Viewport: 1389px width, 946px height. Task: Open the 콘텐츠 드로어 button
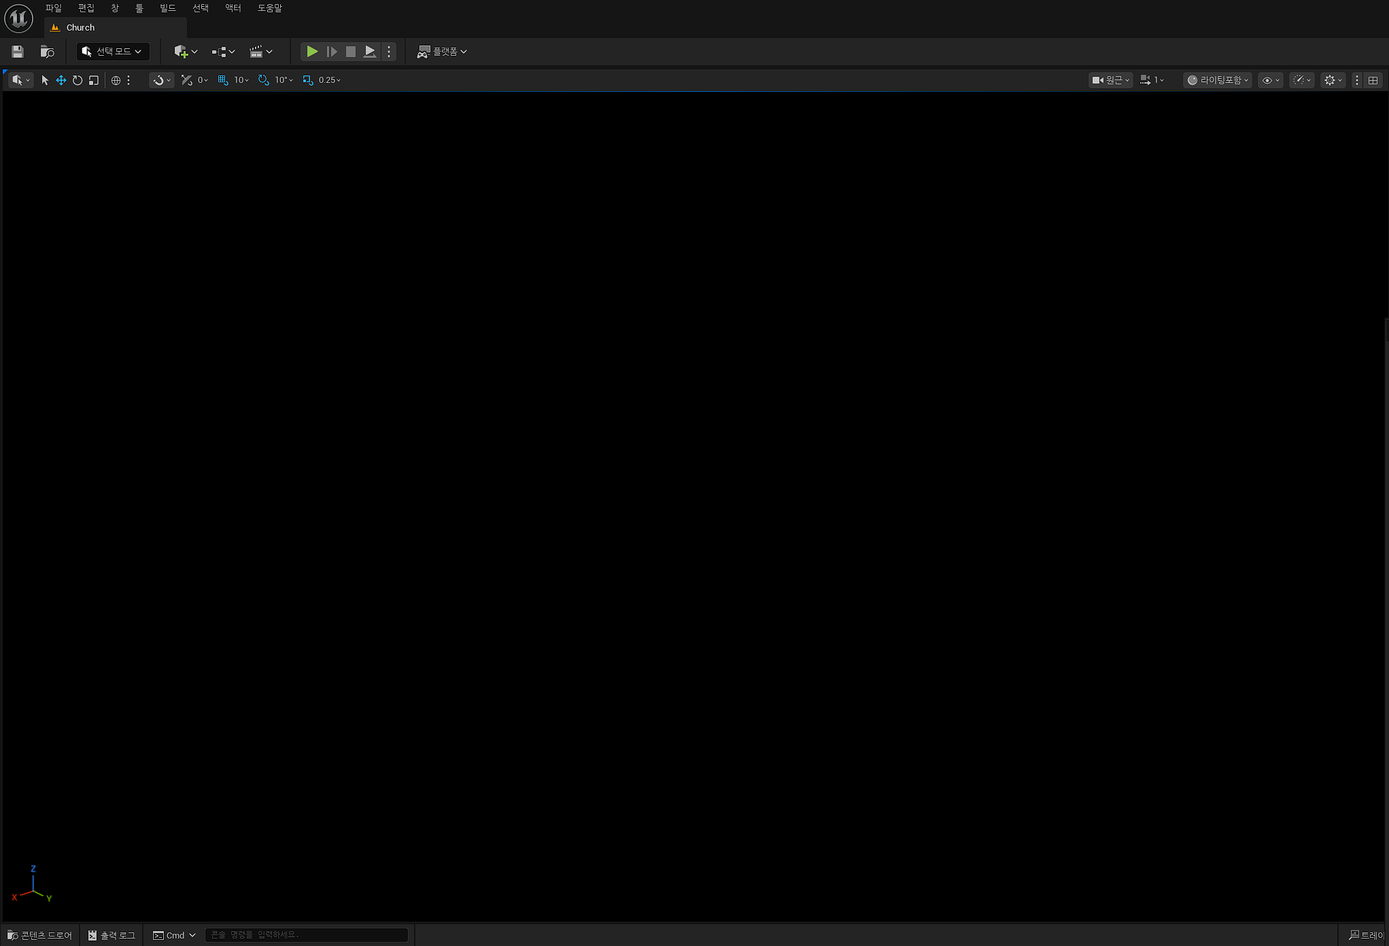coord(39,935)
